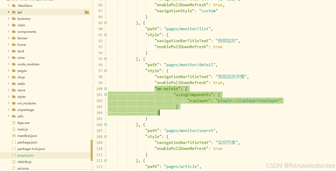Click the folder icon right of api row
336x171 pixels.
pos(87,12)
